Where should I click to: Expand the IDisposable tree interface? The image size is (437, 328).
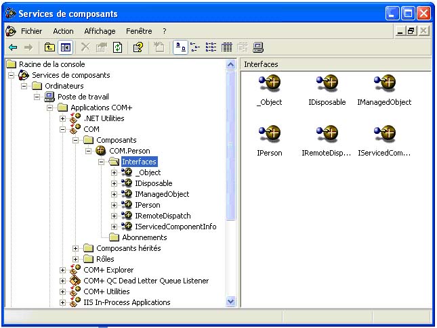(x=114, y=184)
